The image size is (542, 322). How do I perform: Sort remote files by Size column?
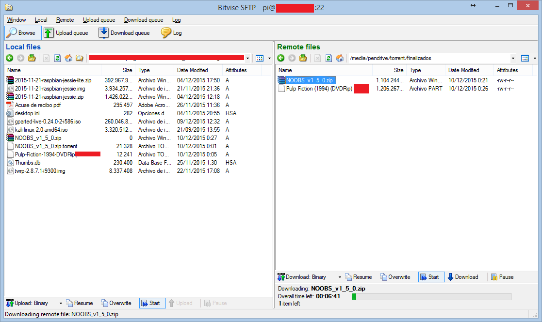click(x=390, y=70)
